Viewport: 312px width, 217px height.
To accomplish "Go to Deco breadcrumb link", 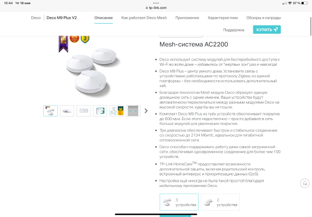I will pos(36,18).
